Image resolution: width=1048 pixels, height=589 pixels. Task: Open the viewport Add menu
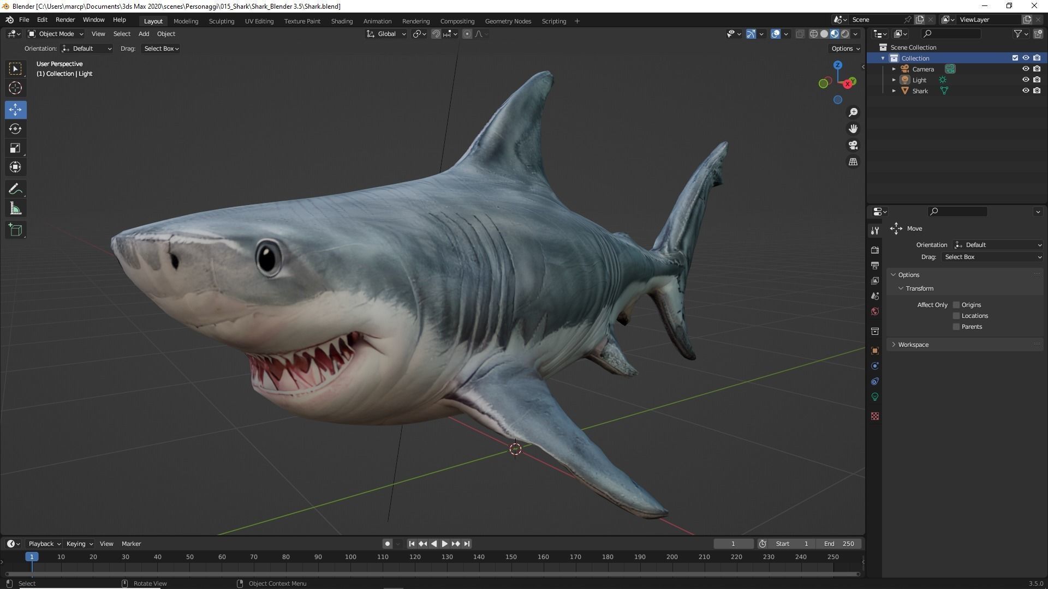click(144, 34)
